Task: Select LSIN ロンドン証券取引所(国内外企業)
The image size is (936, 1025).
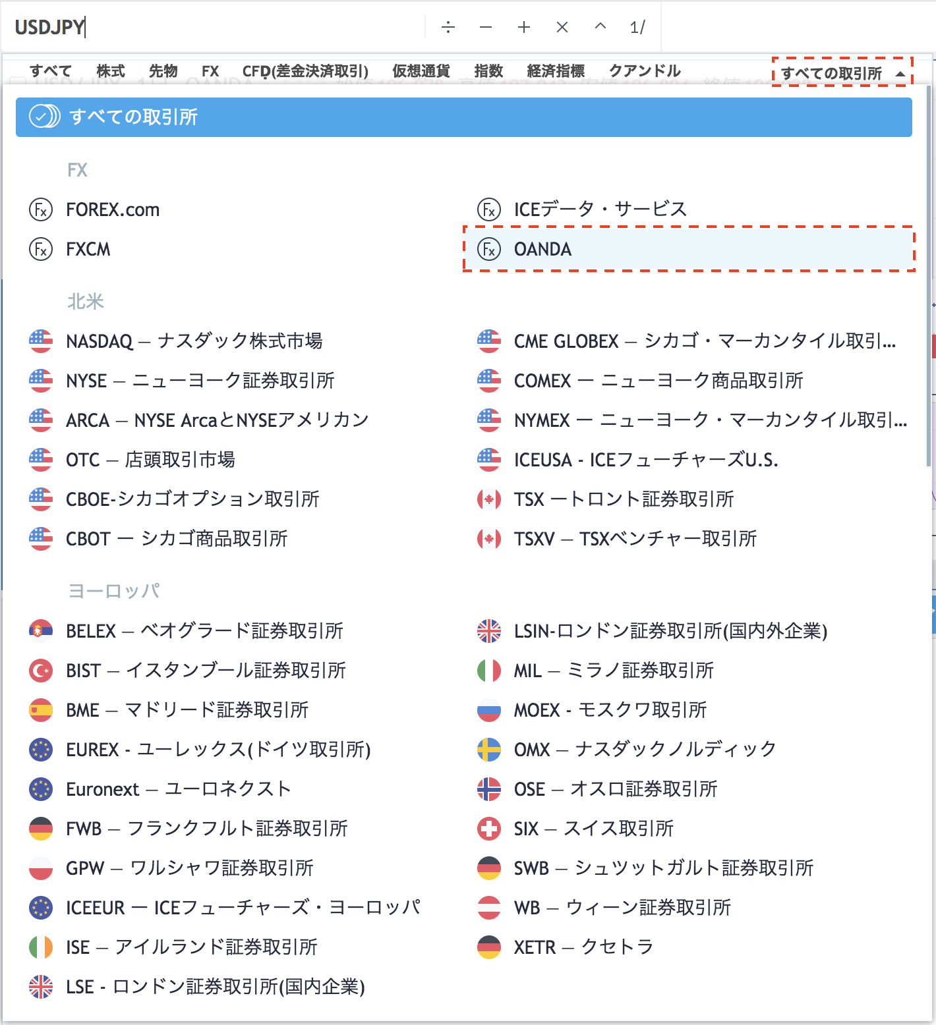Action: 688,631
